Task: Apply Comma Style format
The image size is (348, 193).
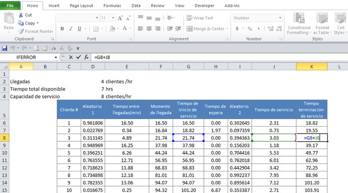Action: point(258,29)
